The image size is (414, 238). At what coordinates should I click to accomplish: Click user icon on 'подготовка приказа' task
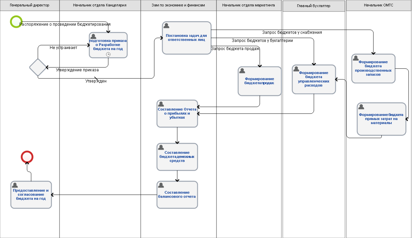click(93, 37)
